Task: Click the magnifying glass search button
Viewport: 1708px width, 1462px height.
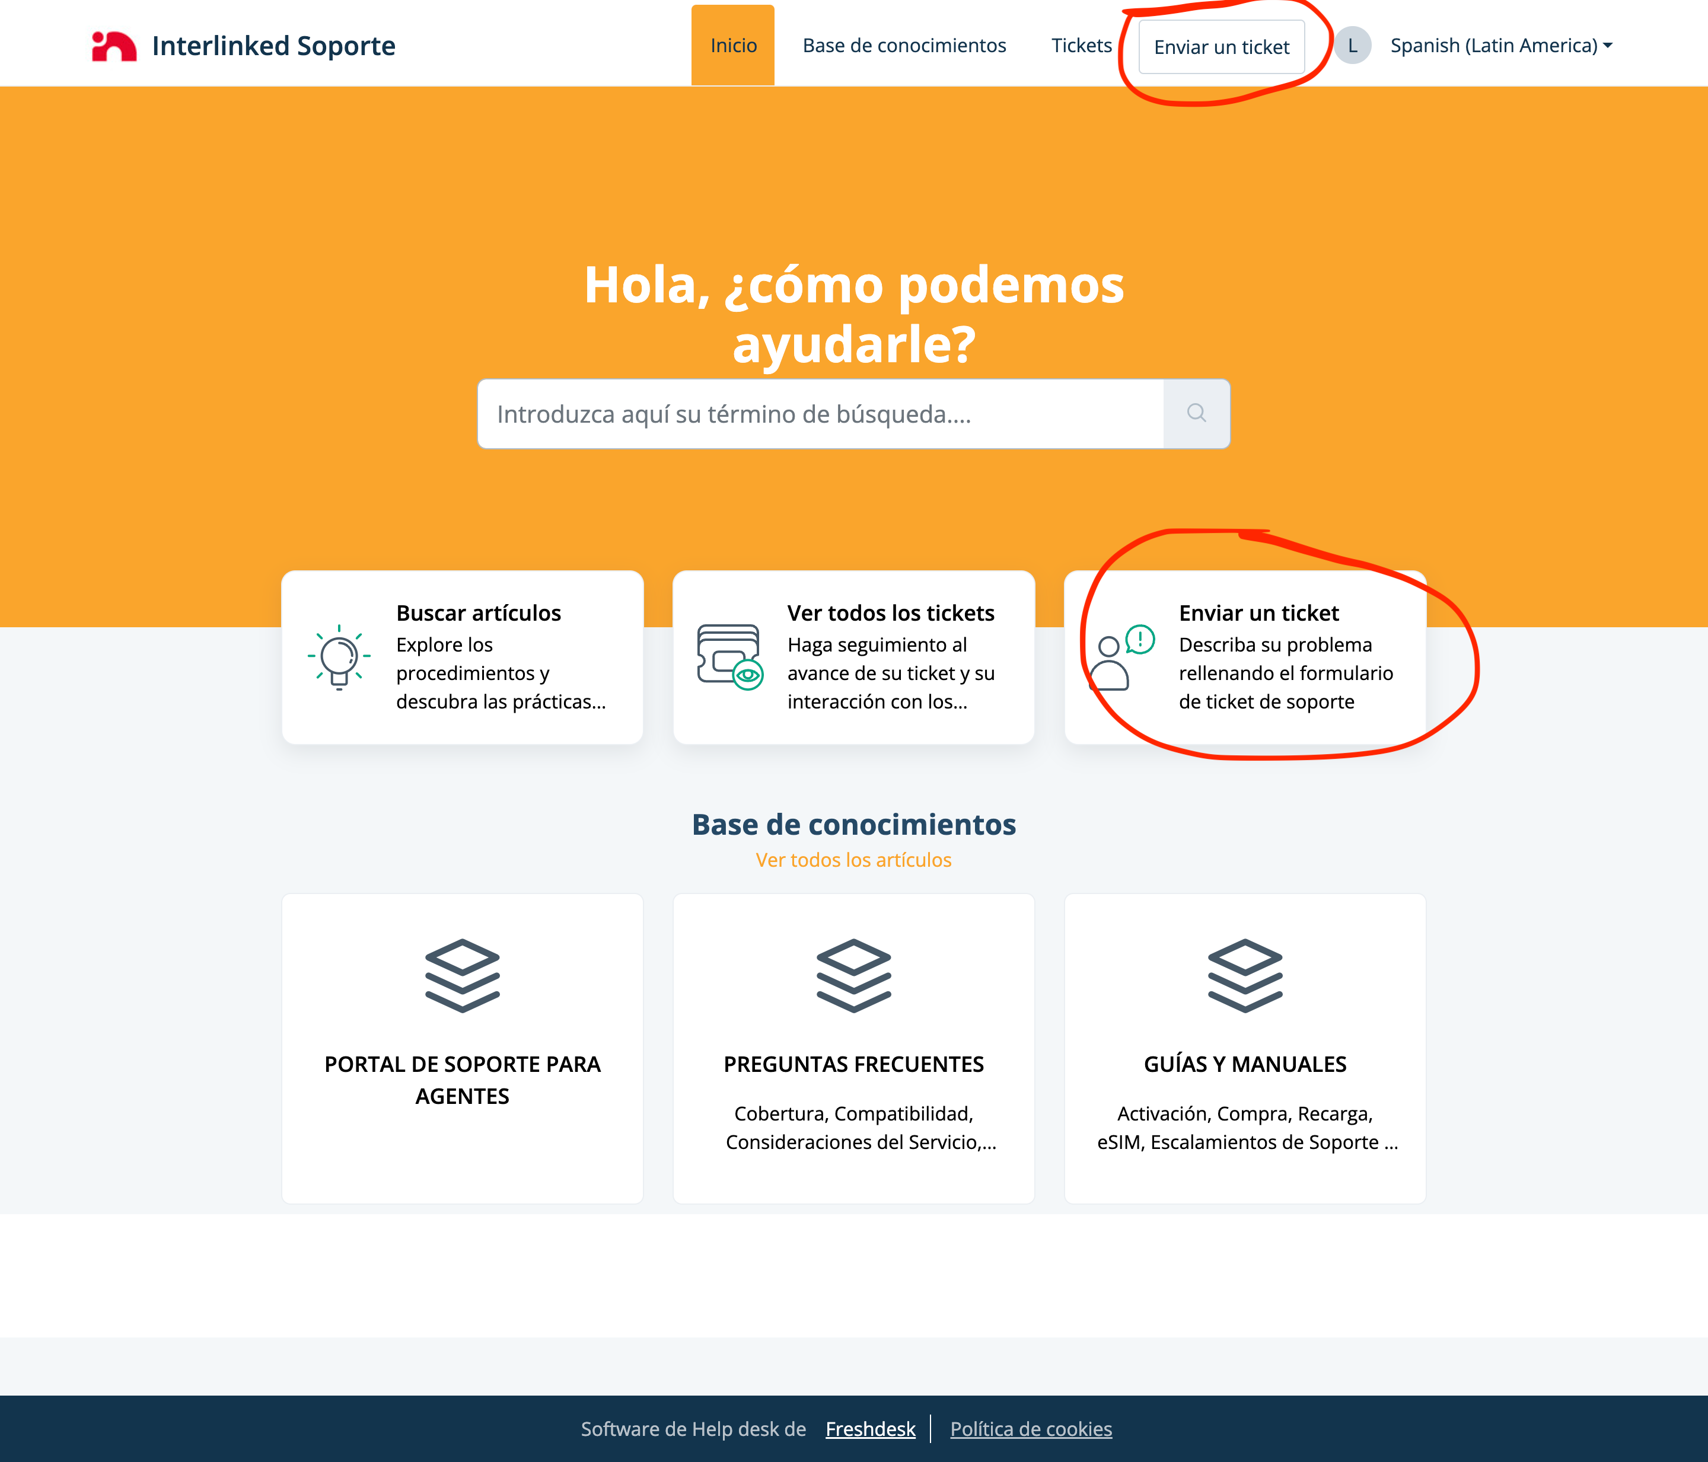Action: pos(1196,414)
